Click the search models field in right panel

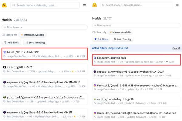(136, 5)
